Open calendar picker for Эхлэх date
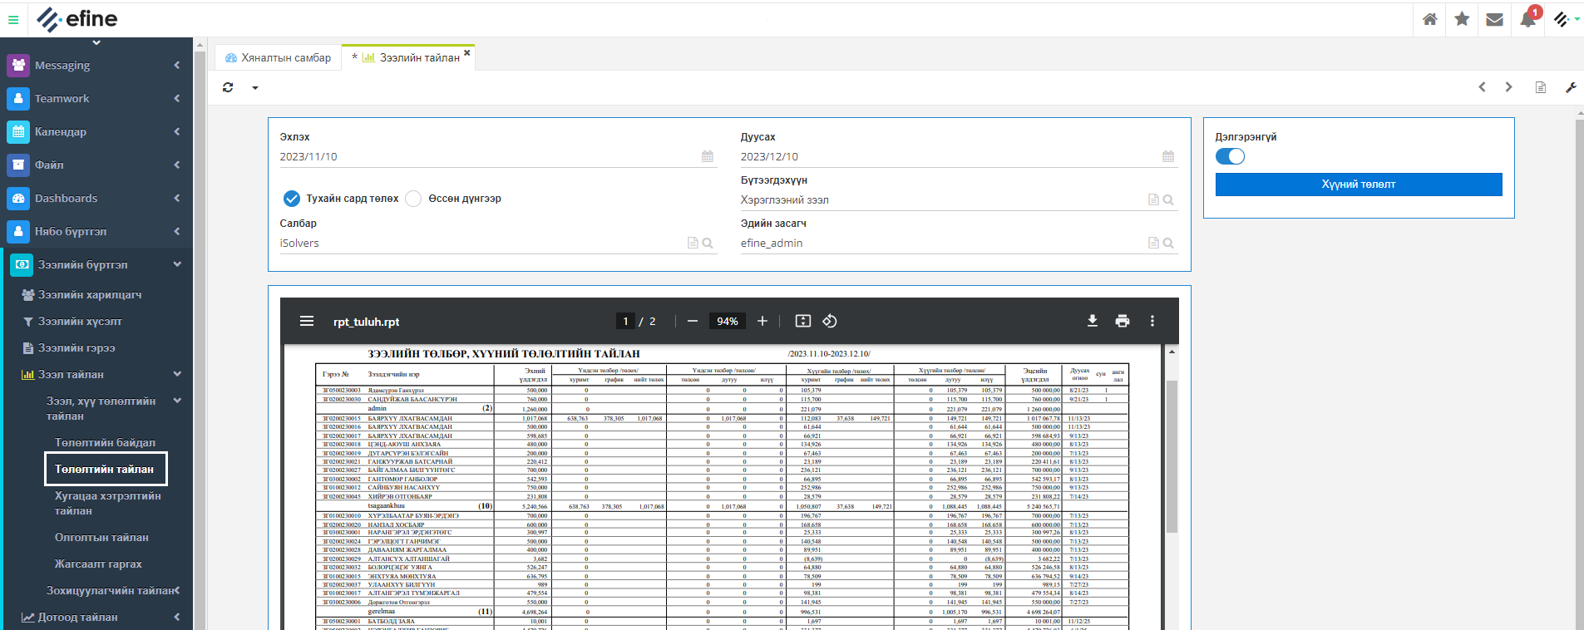The height and width of the screenshot is (630, 1584). click(708, 156)
